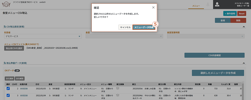251x100 pixels.
Task: Open the 食堂 dropdown
Action: point(124,36)
